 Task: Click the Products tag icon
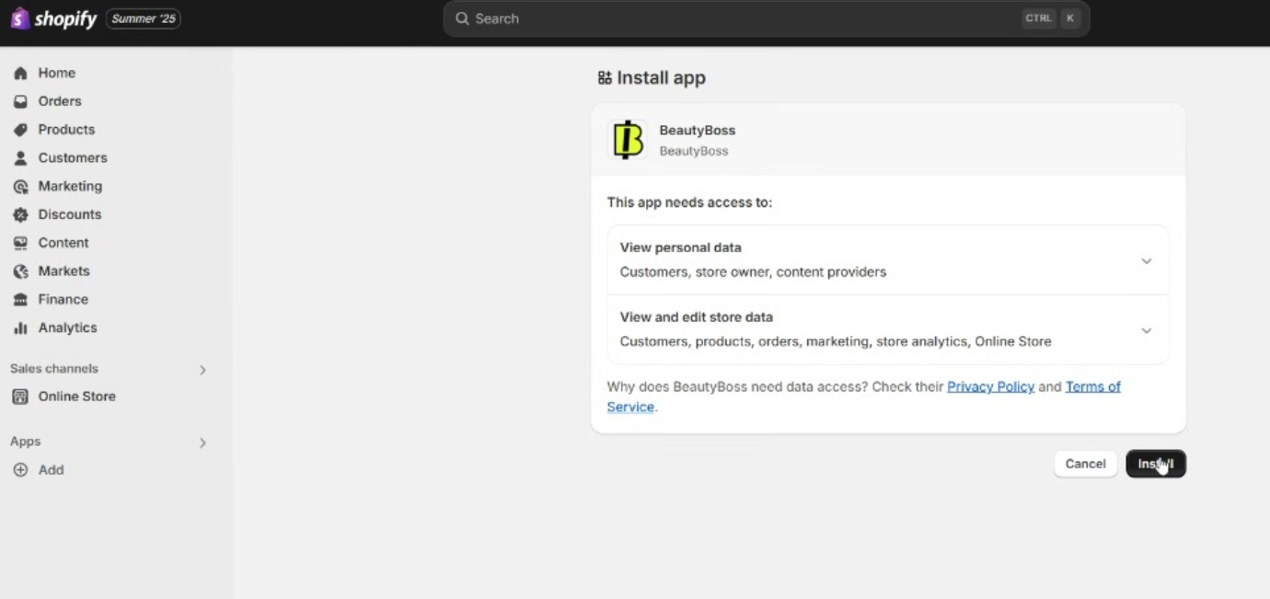click(20, 130)
